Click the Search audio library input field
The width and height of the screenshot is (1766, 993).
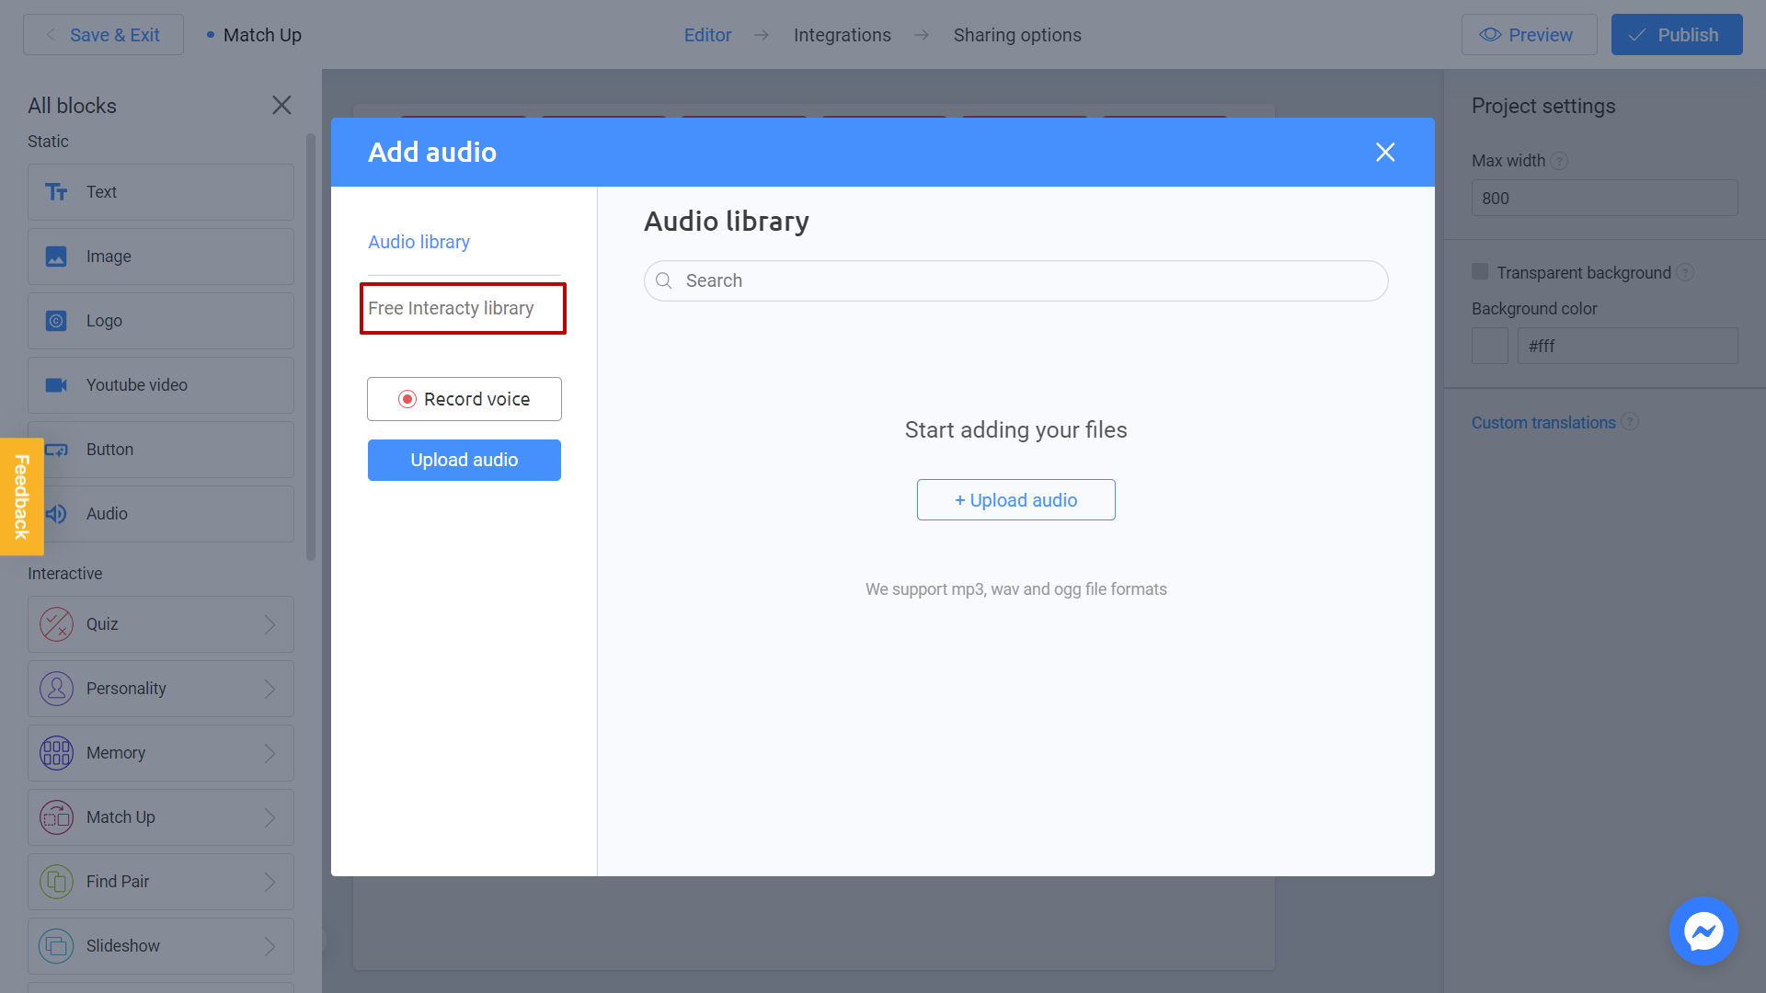tap(1015, 280)
